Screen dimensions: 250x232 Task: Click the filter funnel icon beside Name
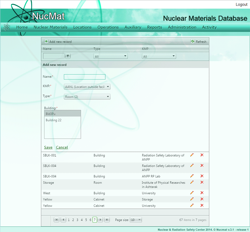pyautogui.click(x=68, y=56)
